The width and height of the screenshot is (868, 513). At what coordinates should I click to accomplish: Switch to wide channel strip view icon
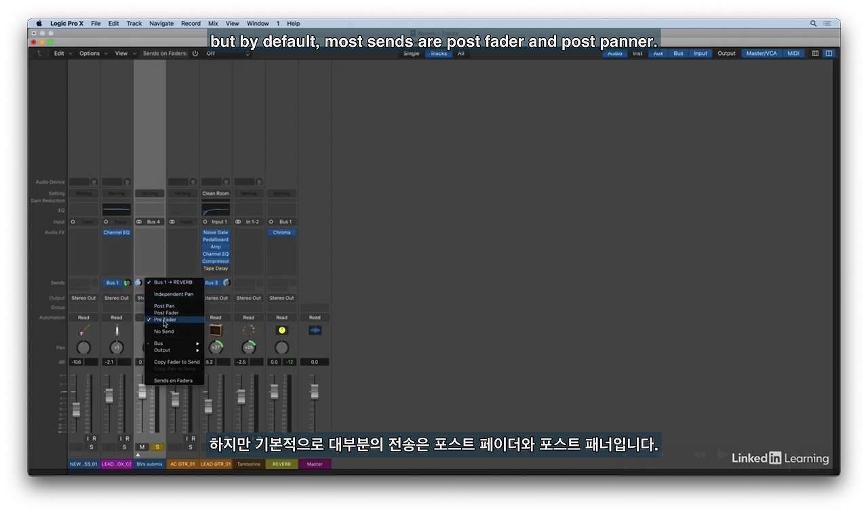pyautogui.click(x=829, y=54)
